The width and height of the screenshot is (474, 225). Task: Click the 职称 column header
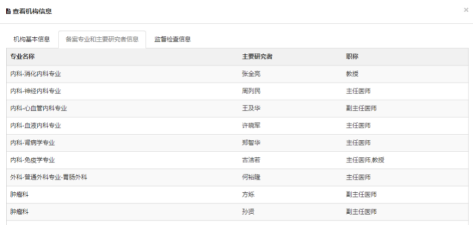click(x=352, y=57)
